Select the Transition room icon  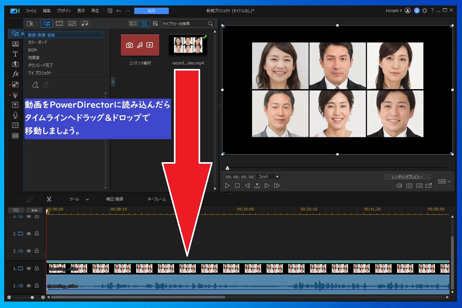point(15,64)
